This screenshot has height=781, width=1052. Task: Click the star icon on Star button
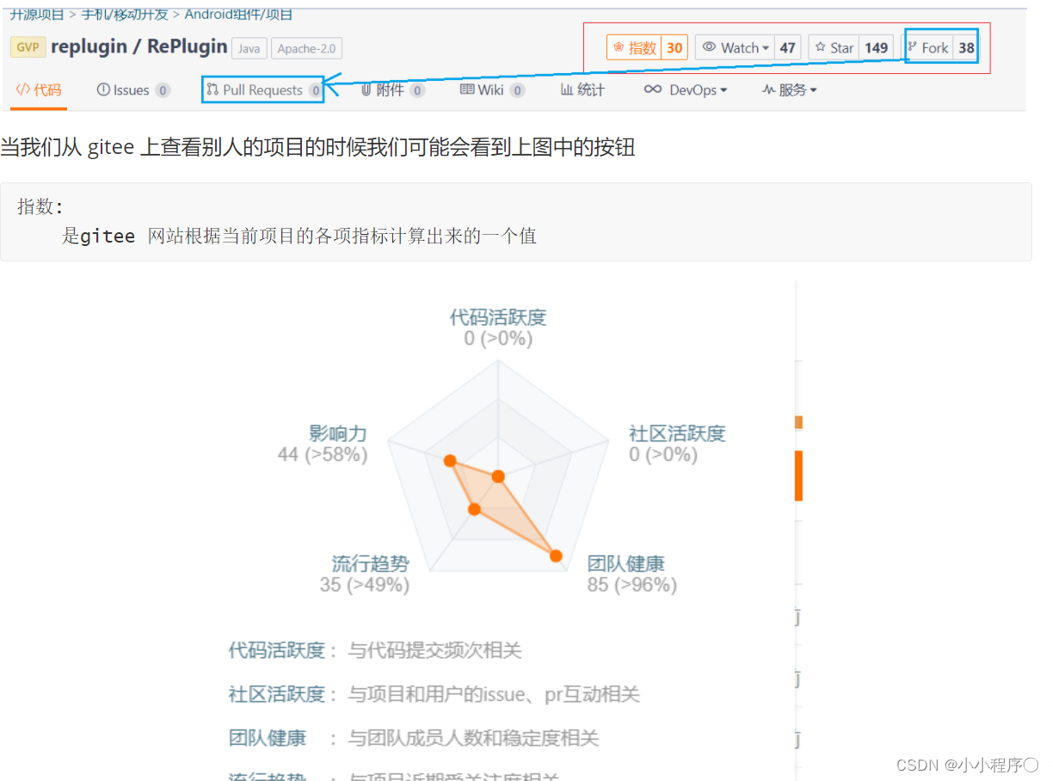821,48
